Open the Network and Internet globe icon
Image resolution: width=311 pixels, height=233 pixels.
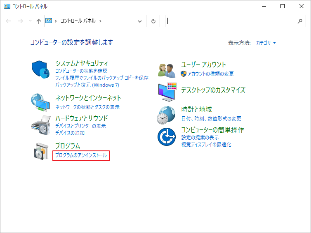(40, 102)
